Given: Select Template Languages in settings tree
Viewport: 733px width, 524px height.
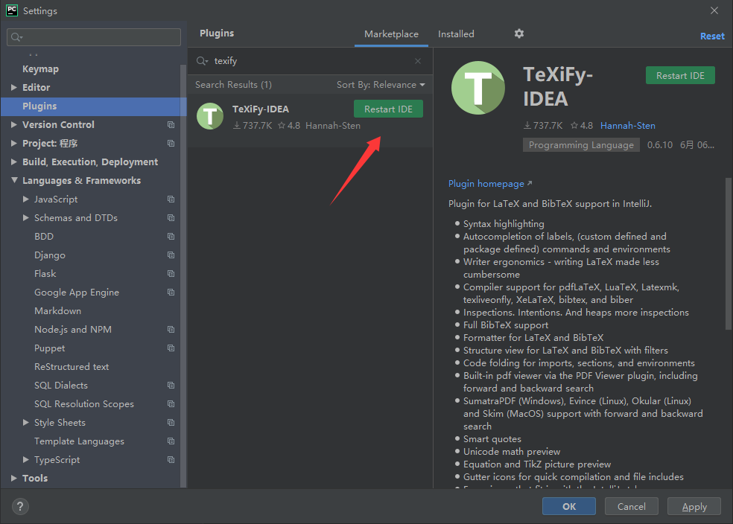Looking at the screenshot, I should click(x=79, y=441).
